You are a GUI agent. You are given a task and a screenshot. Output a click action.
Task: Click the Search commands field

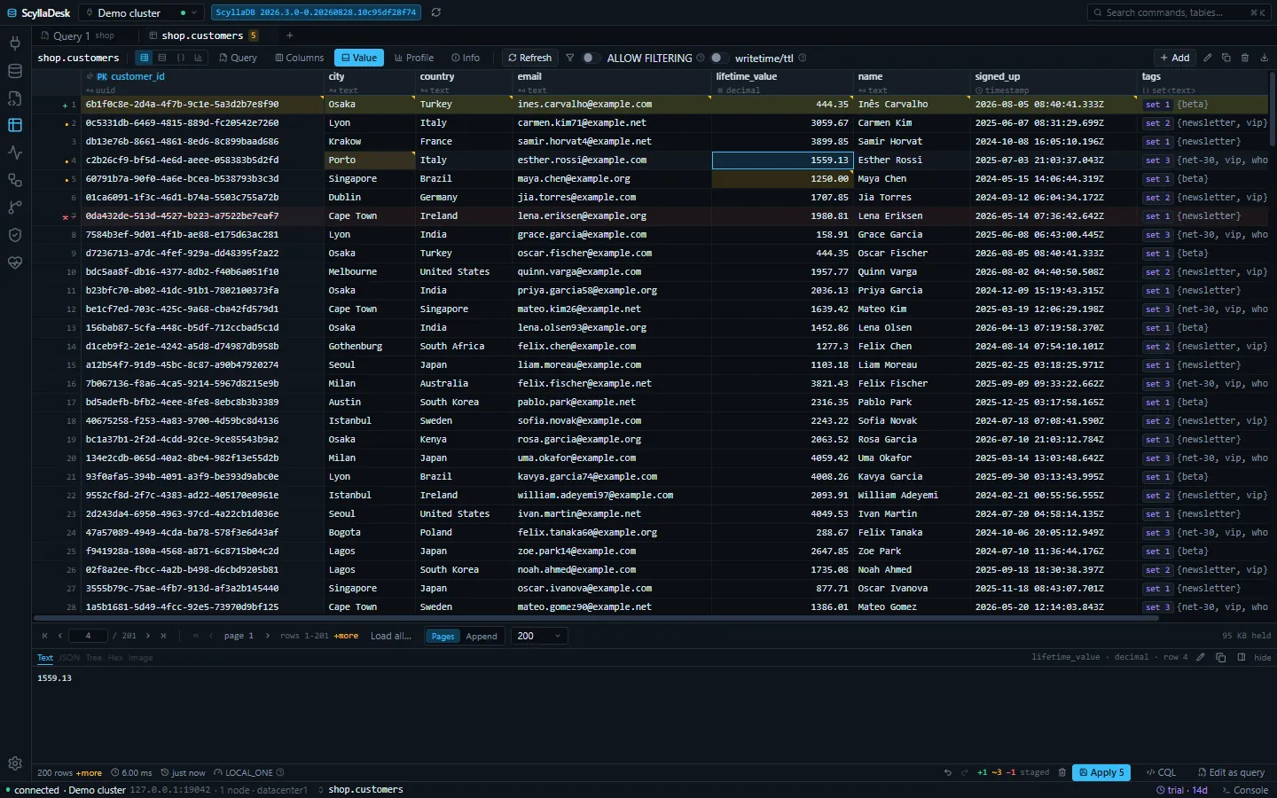(1179, 12)
